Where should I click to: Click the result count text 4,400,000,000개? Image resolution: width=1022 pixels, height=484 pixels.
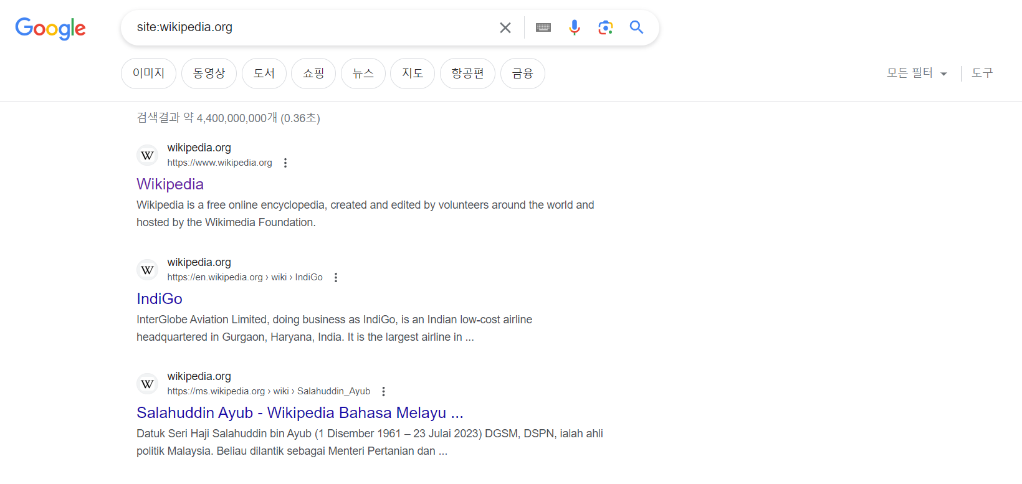pyautogui.click(x=237, y=118)
